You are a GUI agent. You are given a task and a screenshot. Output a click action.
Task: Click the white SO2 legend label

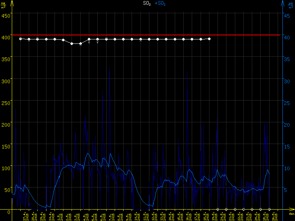click(147, 3)
